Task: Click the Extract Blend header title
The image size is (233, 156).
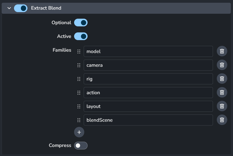Action: pyautogui.click(x=46, y=8)
